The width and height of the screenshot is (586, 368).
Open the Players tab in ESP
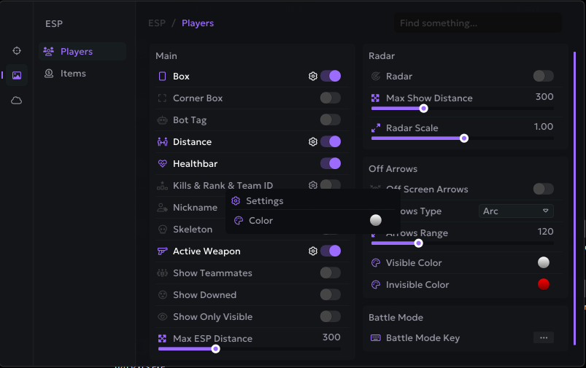(77, 52)
